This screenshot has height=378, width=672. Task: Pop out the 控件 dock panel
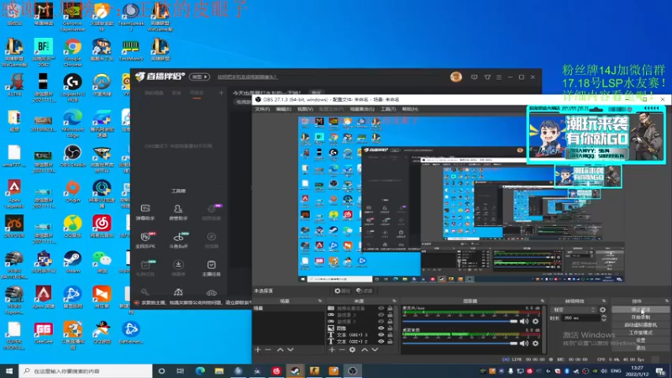click(666, 302)
